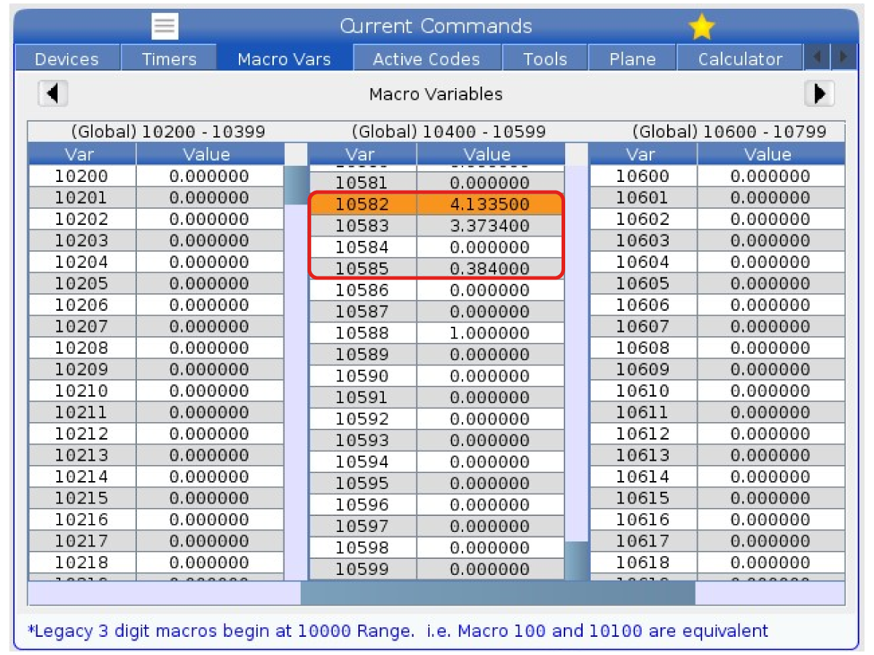The image size is (874, 655).
Task: Select variable 10214 cell
Action: click(82, 477)
